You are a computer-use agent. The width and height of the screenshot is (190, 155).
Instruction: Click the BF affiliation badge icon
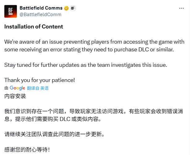pyautogui.click(x=73, y=8)
